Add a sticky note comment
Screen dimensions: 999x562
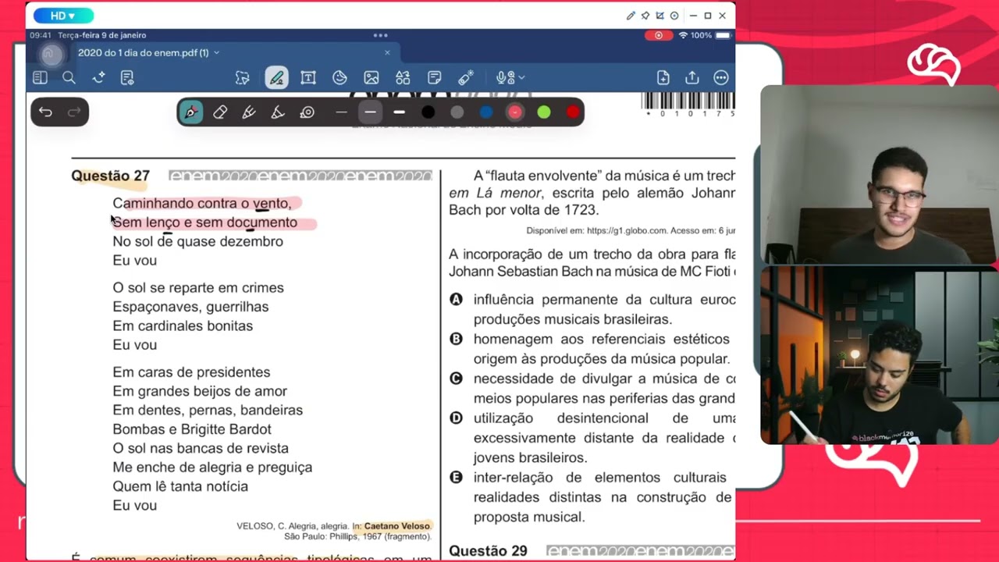tap(435, 77)
